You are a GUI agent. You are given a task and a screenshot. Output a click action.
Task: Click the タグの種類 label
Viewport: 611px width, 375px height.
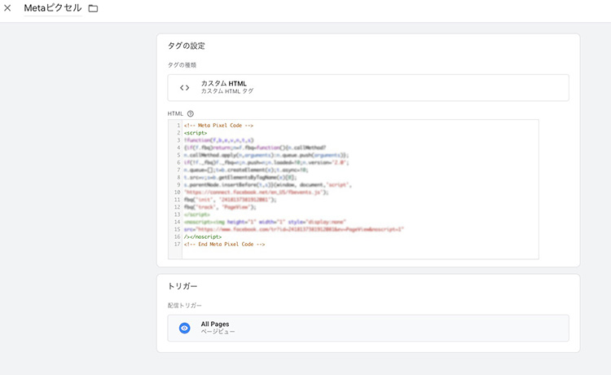182,65
